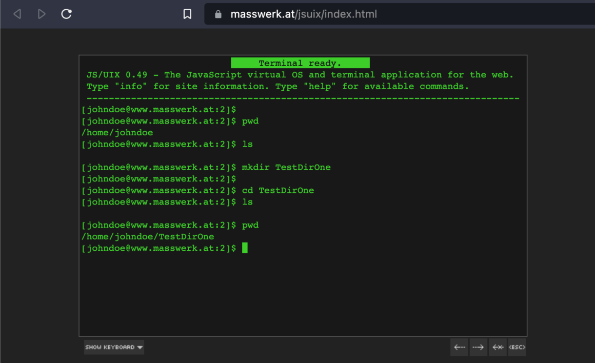Click the /home/johndoe/TestDirOne output line

coord(148,236)
